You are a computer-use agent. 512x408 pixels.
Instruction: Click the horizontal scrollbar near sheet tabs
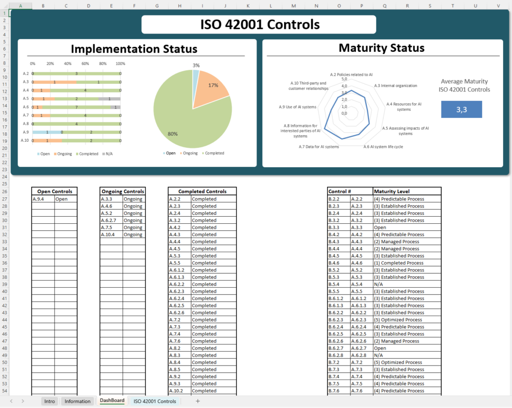pos(350,401)
